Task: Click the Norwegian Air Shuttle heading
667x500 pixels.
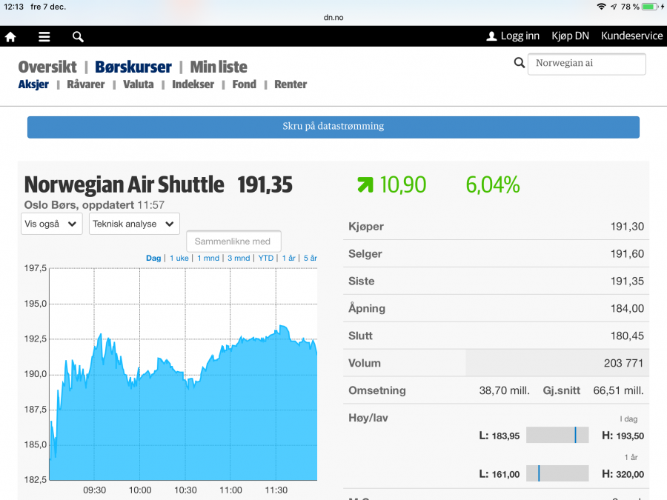Action: point(125,184)
